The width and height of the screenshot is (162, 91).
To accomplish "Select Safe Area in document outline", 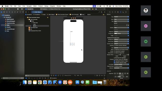I will (35, 23).
